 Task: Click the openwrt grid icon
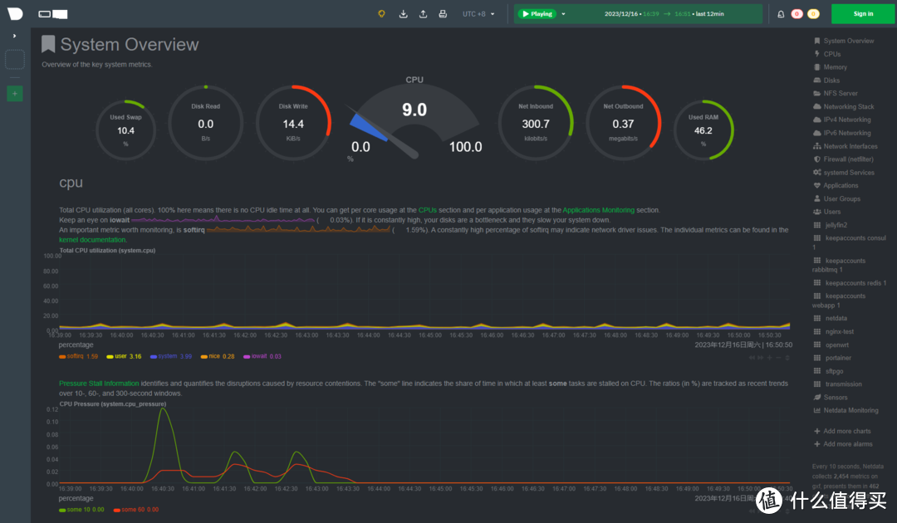817,345
